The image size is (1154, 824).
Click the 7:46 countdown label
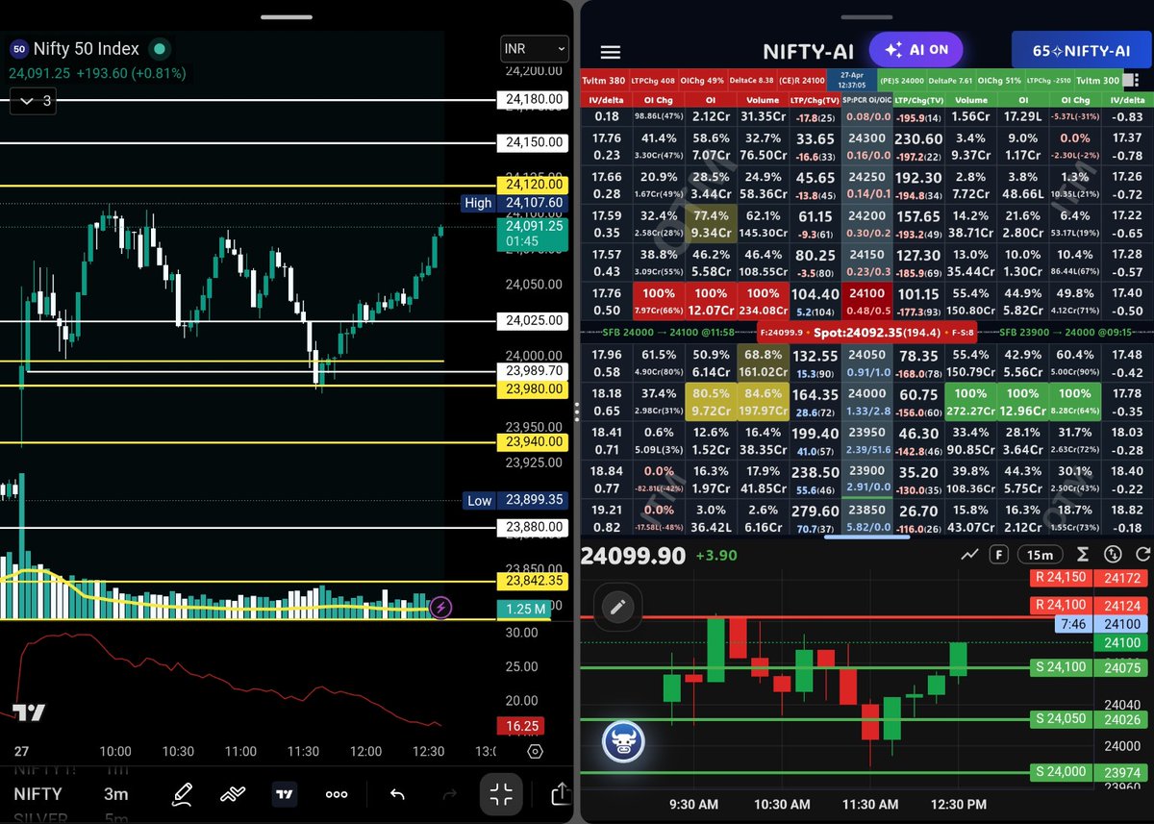tap(1073, 624)
